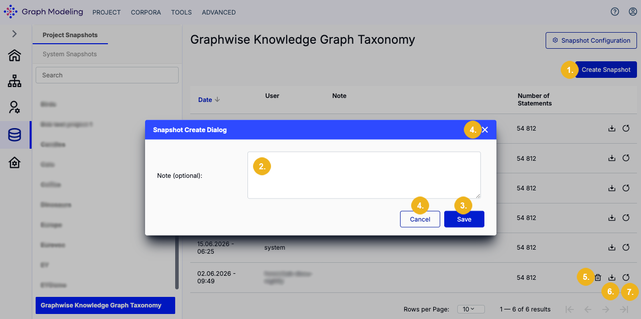641x319 pixels.
Task: Click the 'Note (optional):' label
Action: pyautogui.click(x=180, y=176)
